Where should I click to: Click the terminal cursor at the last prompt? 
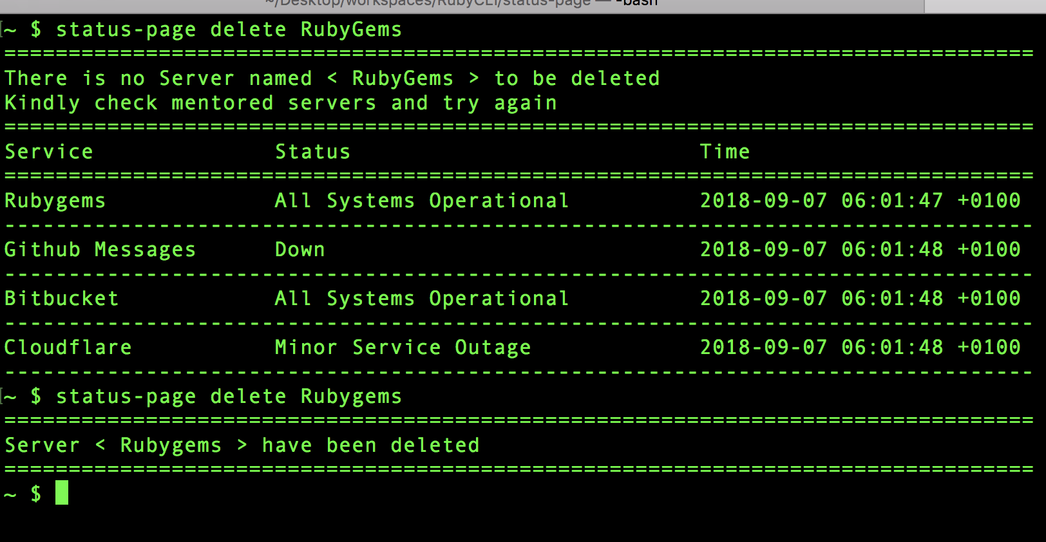coord(62,492)
